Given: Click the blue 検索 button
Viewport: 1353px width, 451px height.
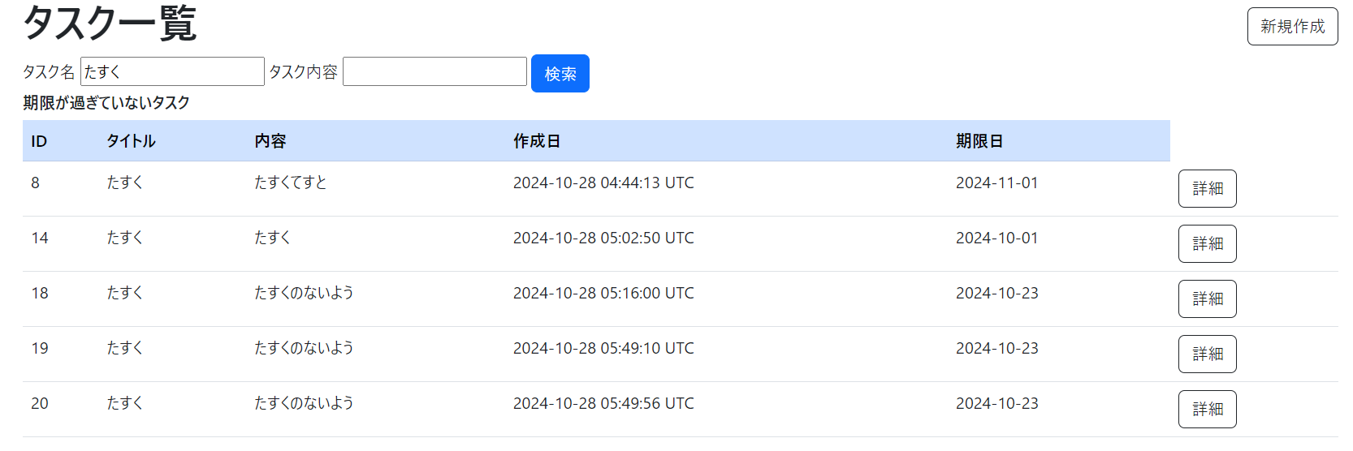Looking at the screenshot, I should (x=560, y=73).
